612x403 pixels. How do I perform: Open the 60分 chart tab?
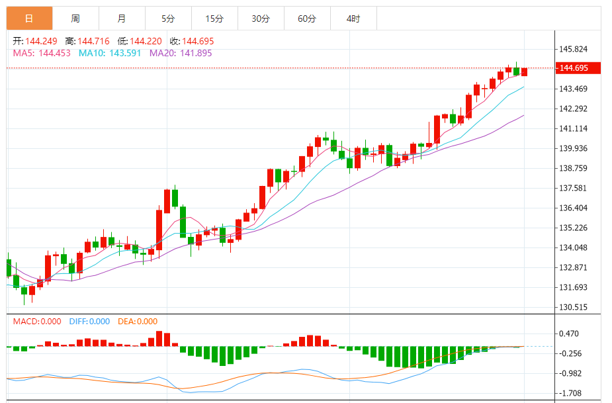307,19
